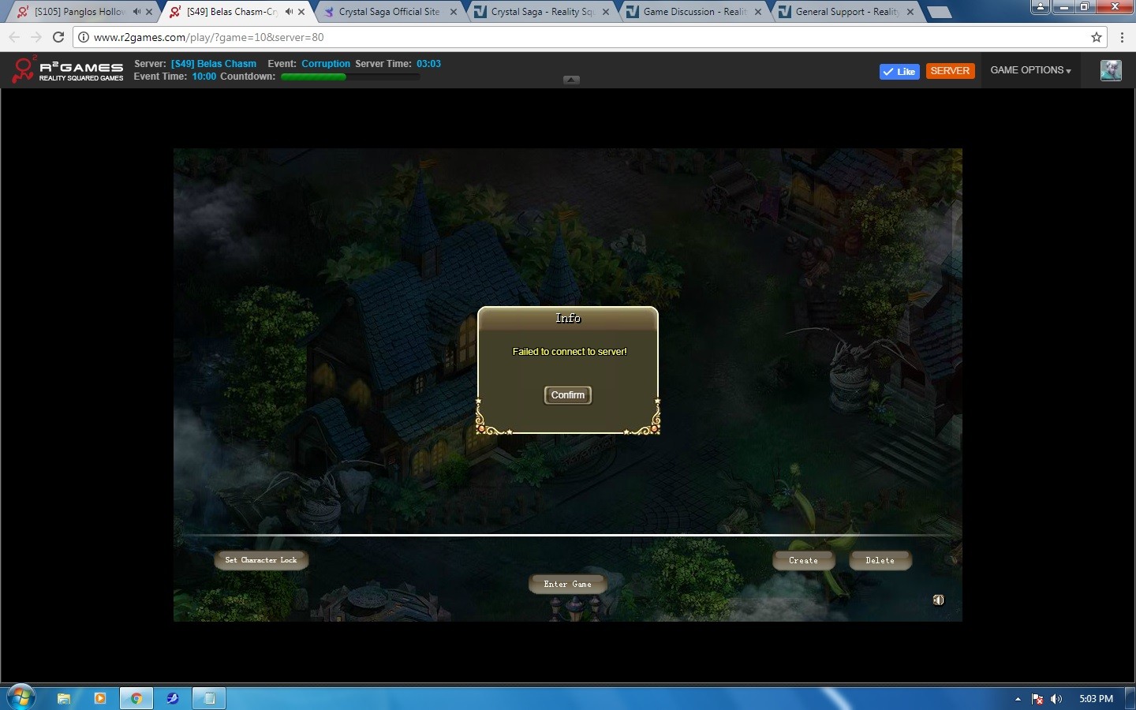Close the Crystal Saga Official Site tab
Viewport: 1136px width, 710px height.
click(454, 12)
